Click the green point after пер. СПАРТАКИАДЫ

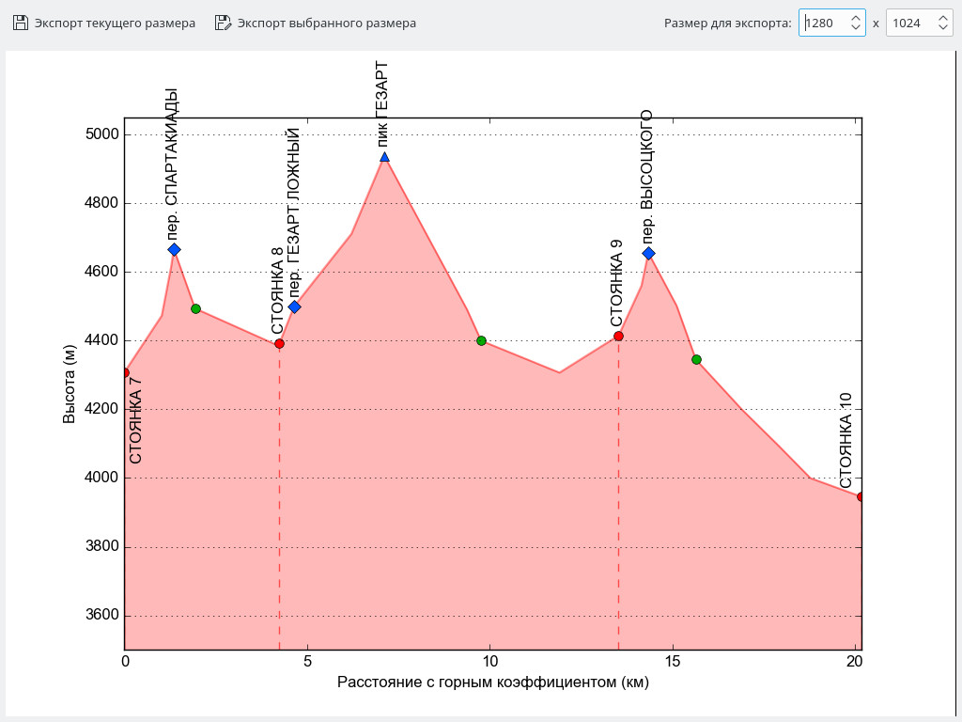(195, 308)
